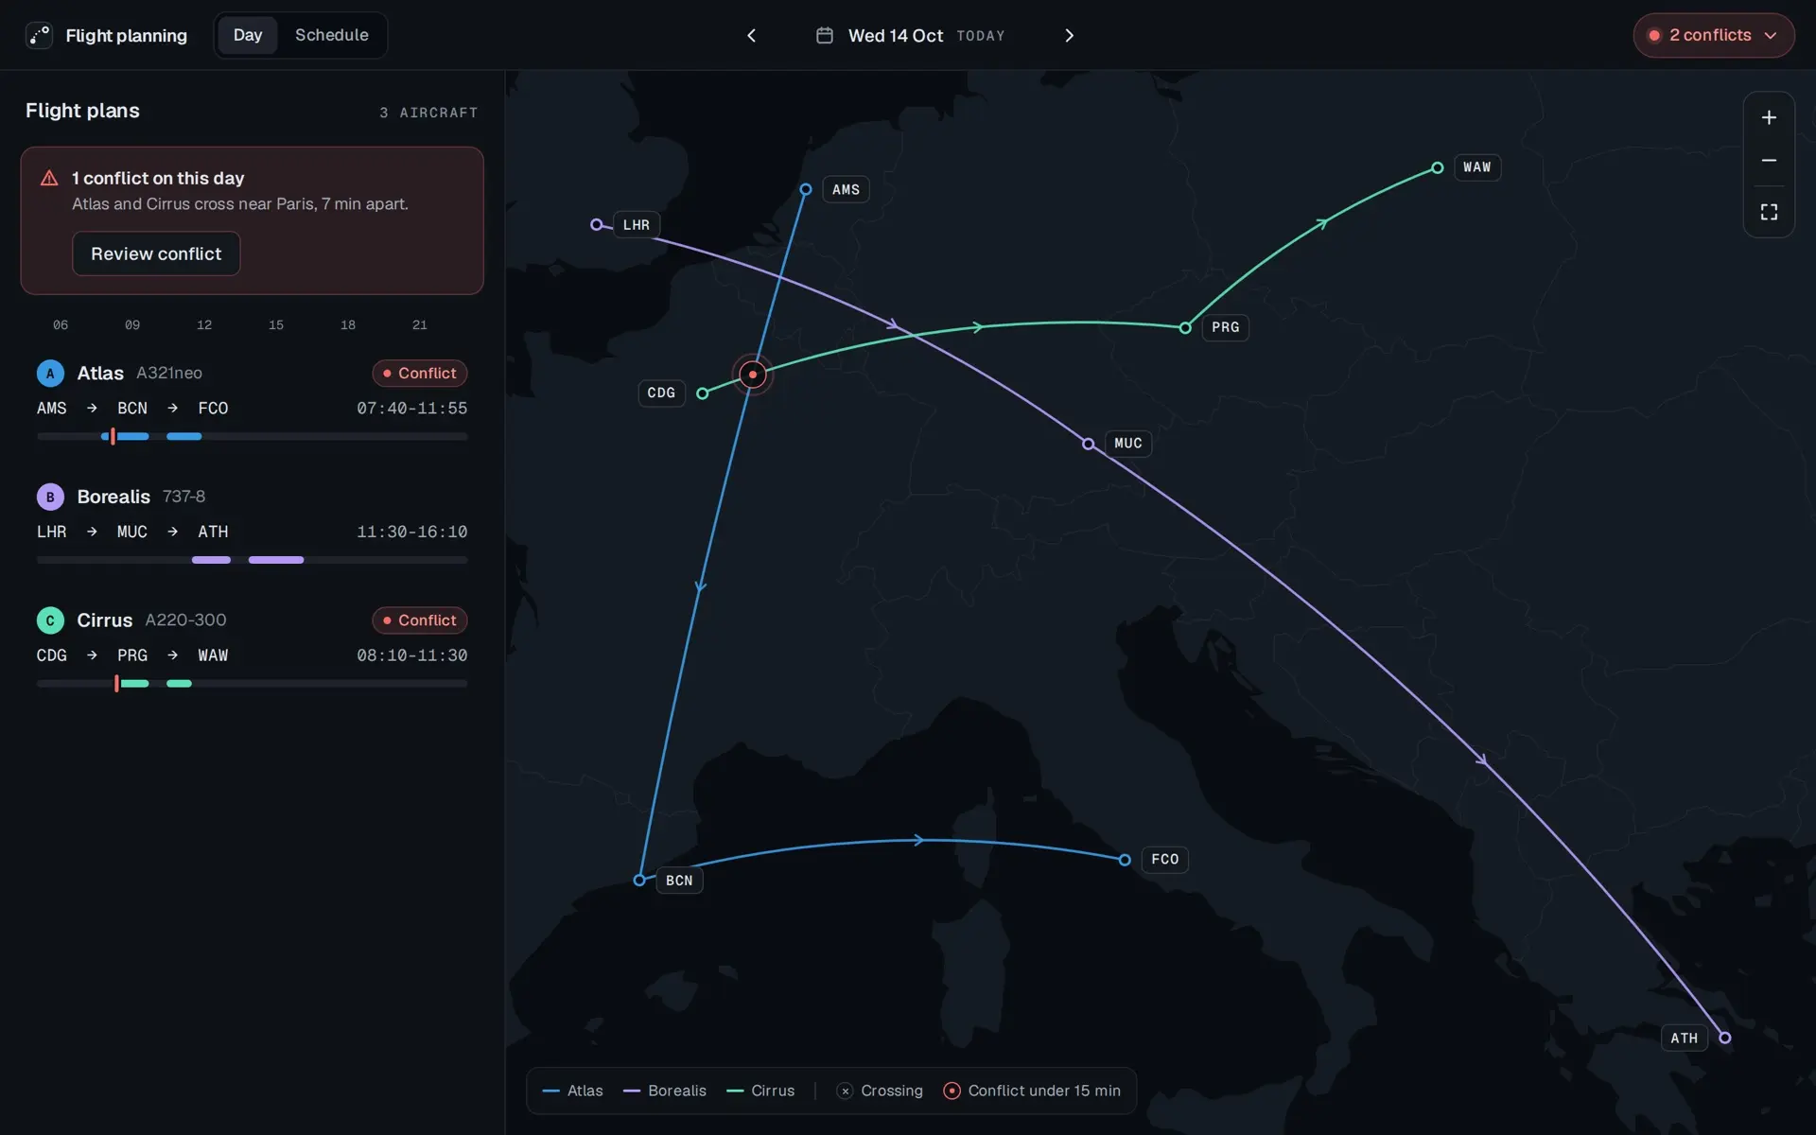Click the conflict marker near CDG on map
Screen dimensions: 1816x1135
pyautogui.click(x=753, y=375)
